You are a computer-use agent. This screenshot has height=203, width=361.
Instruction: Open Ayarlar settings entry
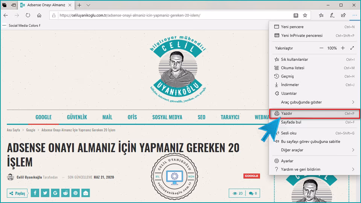pyautogui.click(x=314, y=161)
